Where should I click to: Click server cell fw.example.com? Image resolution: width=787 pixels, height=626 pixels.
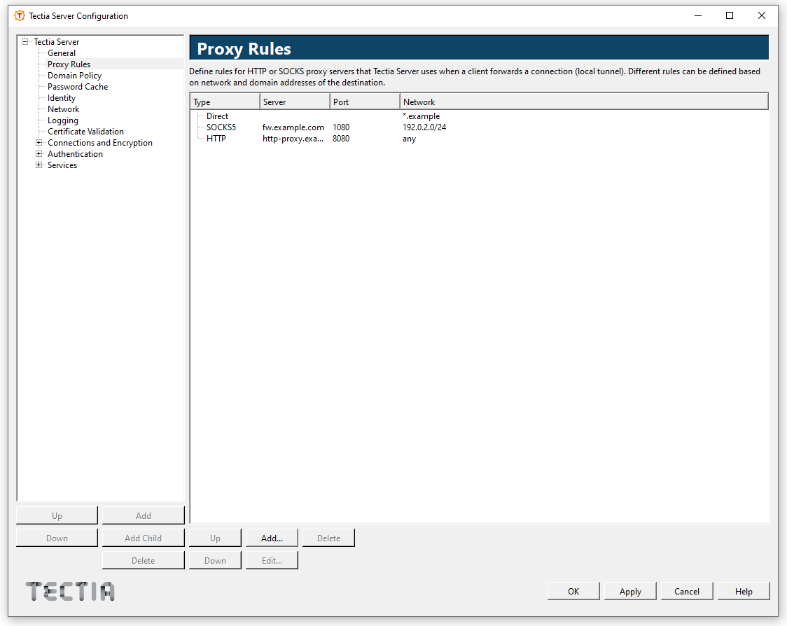(293, 127)
